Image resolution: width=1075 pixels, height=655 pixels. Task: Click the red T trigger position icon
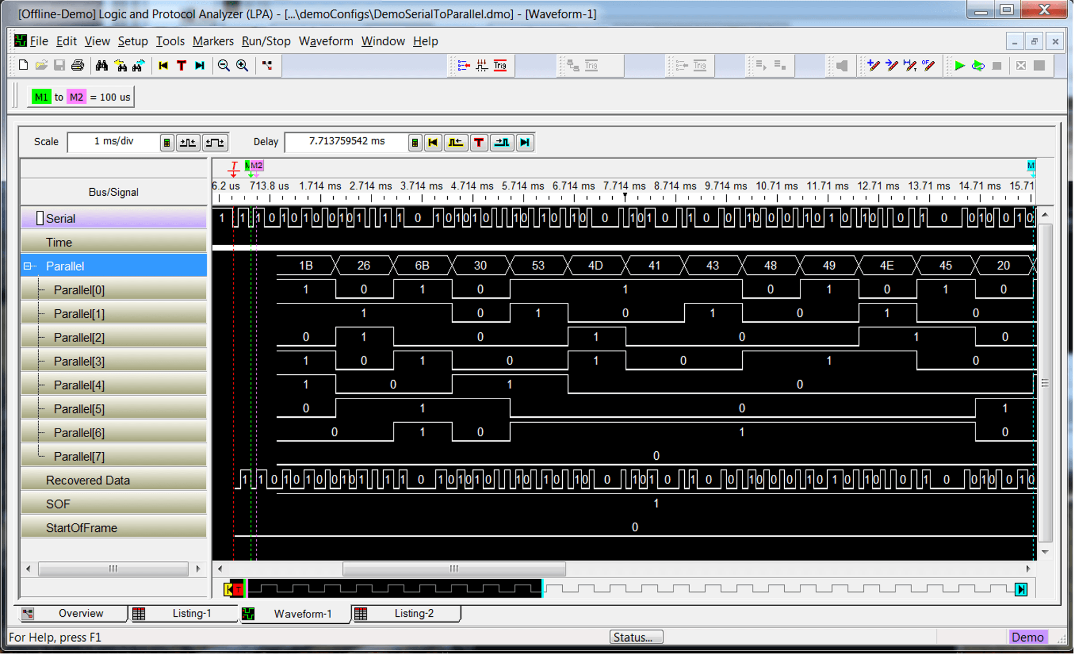click(x=182, y=65)
